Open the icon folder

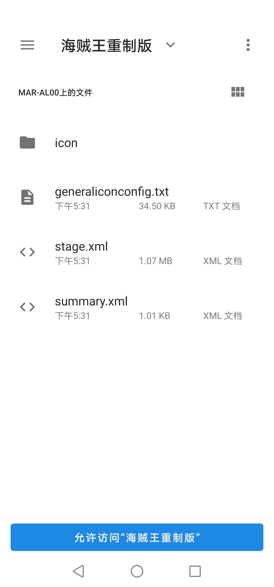tap(137, 143)
